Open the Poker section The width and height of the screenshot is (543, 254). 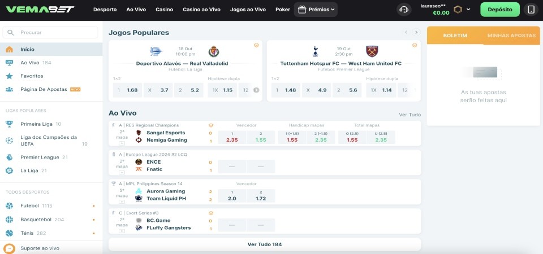(283, 10)
